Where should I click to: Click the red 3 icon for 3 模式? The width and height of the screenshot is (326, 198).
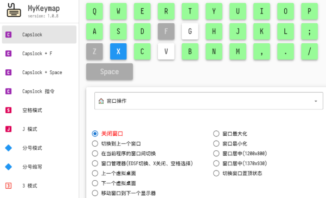tap(8, 186)
